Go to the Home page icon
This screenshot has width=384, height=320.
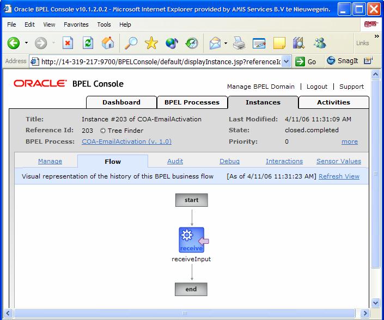tap(108, 43)
